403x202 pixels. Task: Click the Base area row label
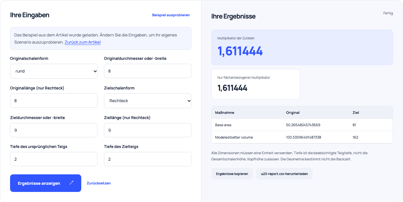[223, 125]
